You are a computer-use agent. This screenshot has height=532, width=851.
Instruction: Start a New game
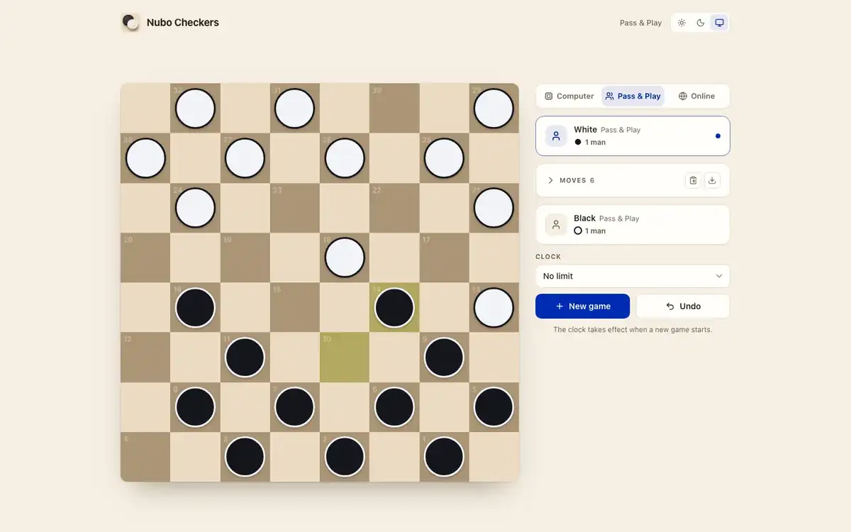582,306
